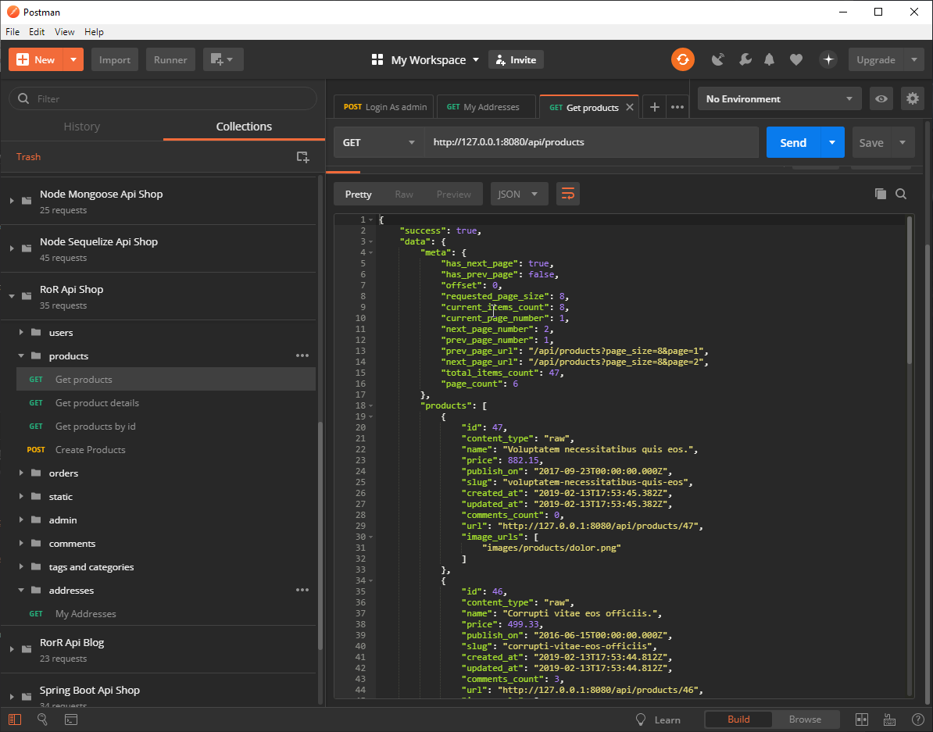Open Save button dropdown arrow
Screen dimensions: 933x732
pos(903,142)
